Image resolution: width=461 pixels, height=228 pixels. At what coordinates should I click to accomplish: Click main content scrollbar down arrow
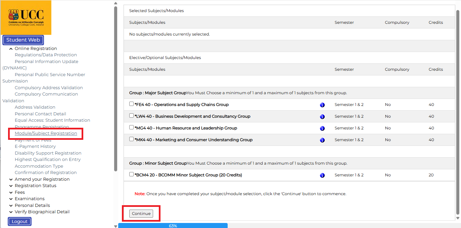click(x=458, y=218)
